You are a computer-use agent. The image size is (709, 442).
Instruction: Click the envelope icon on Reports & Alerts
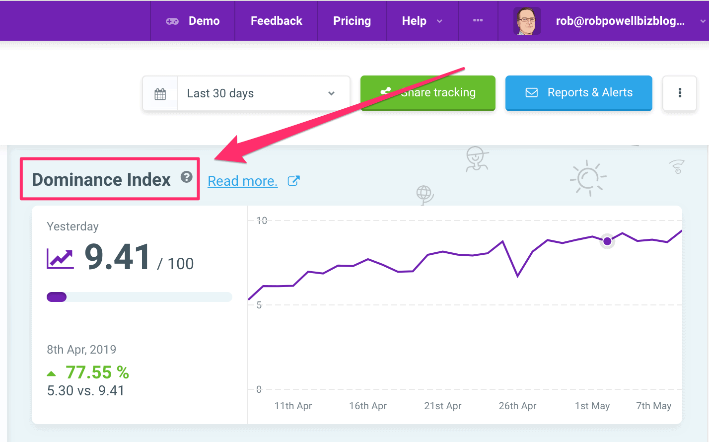pyautogui.click(x=531, y=93)
